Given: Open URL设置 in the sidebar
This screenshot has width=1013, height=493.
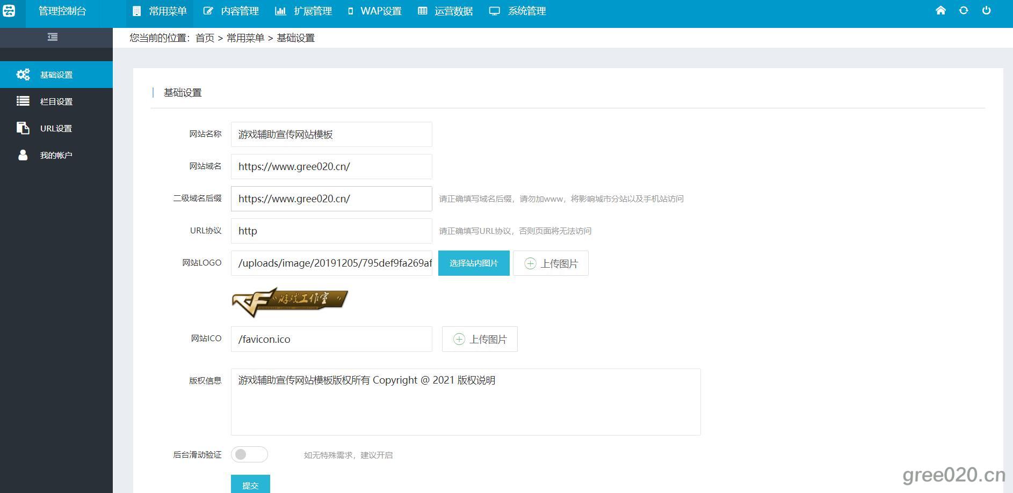Looking at the screenshot, I should (56, 129).
